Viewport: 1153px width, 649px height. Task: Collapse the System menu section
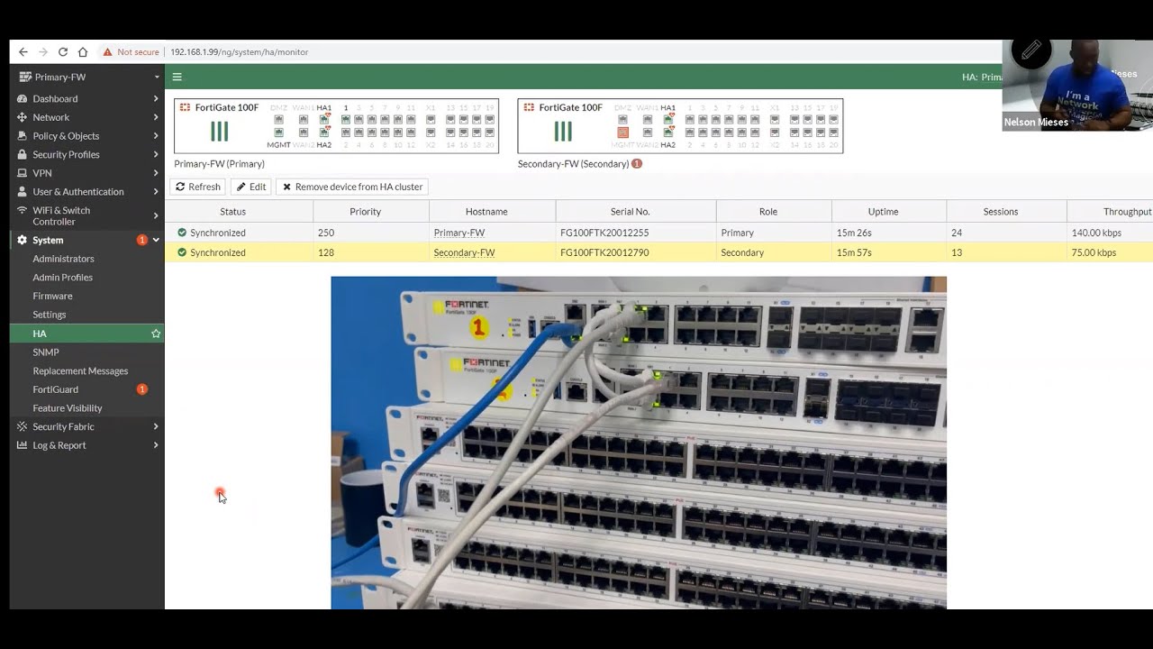point(87,240)
